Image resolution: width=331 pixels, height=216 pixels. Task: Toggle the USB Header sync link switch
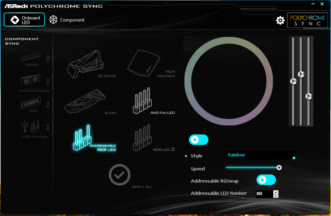pos(48,127)
